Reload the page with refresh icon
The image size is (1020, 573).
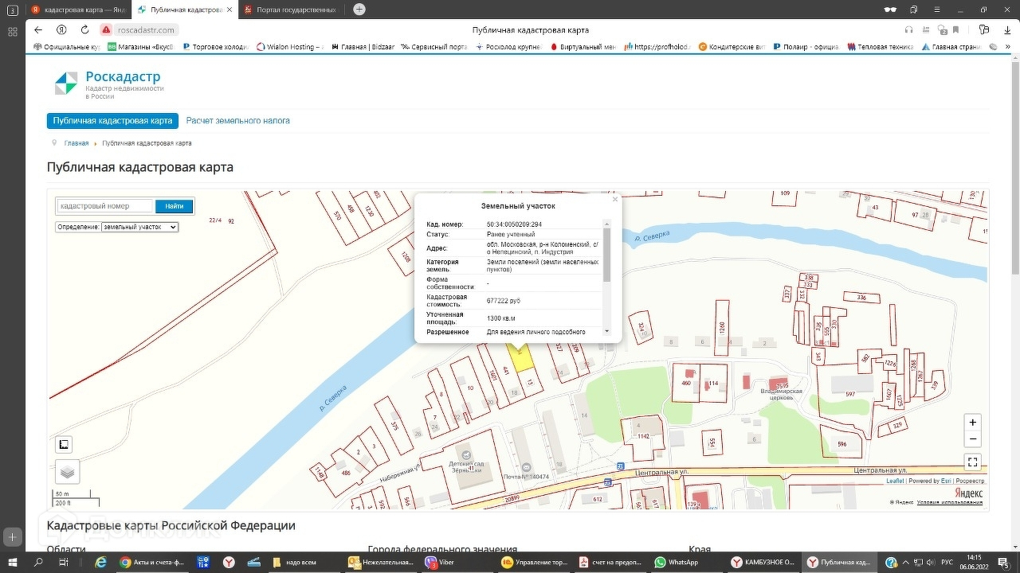(x=84, y=29)
